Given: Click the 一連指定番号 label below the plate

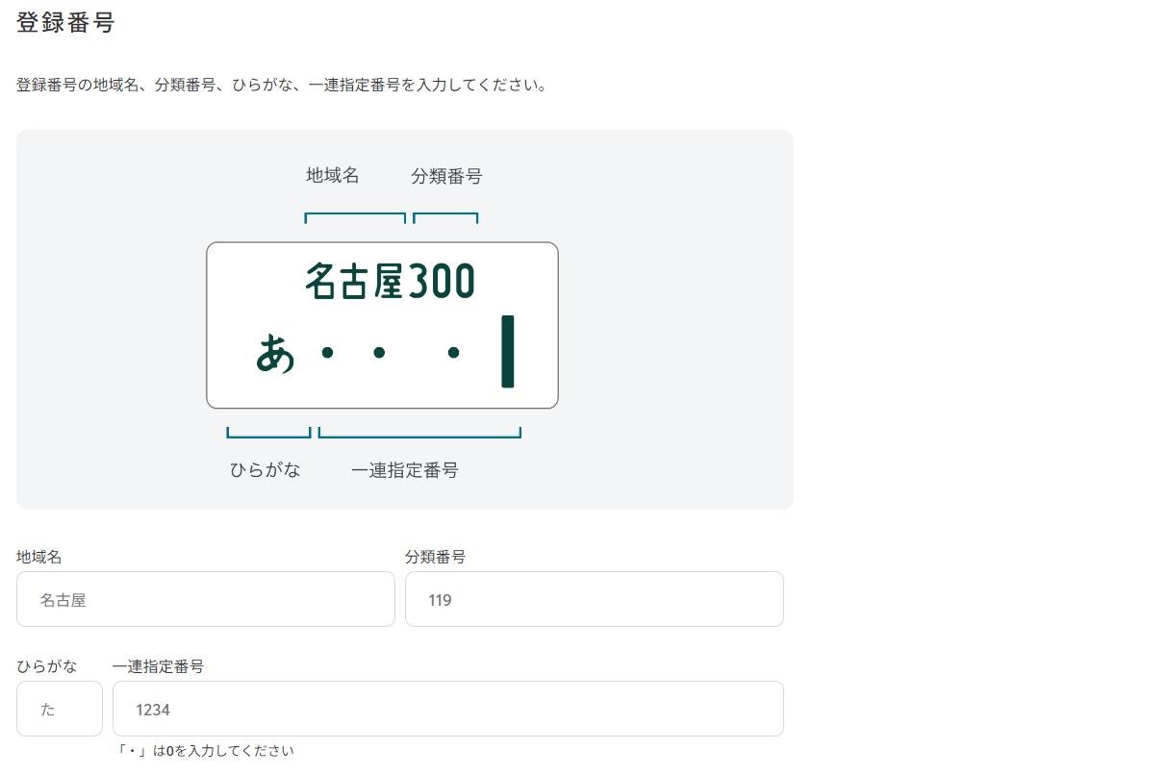Looking at the screenshot, I should [x=405, y=470].
